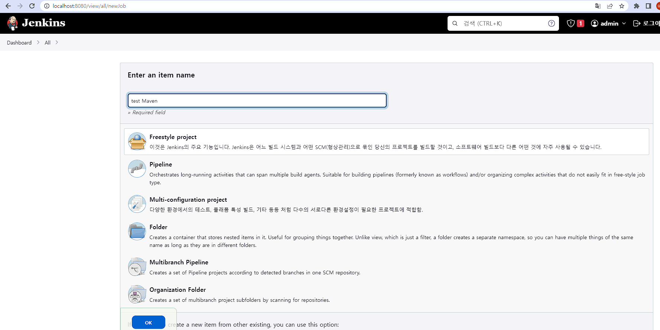
Task: Click the share page icon in address bar
Action: (x=610, y=6)
